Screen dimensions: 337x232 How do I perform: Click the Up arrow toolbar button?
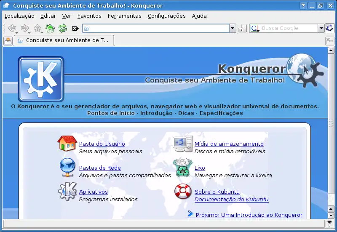click(x=37, y=28)
